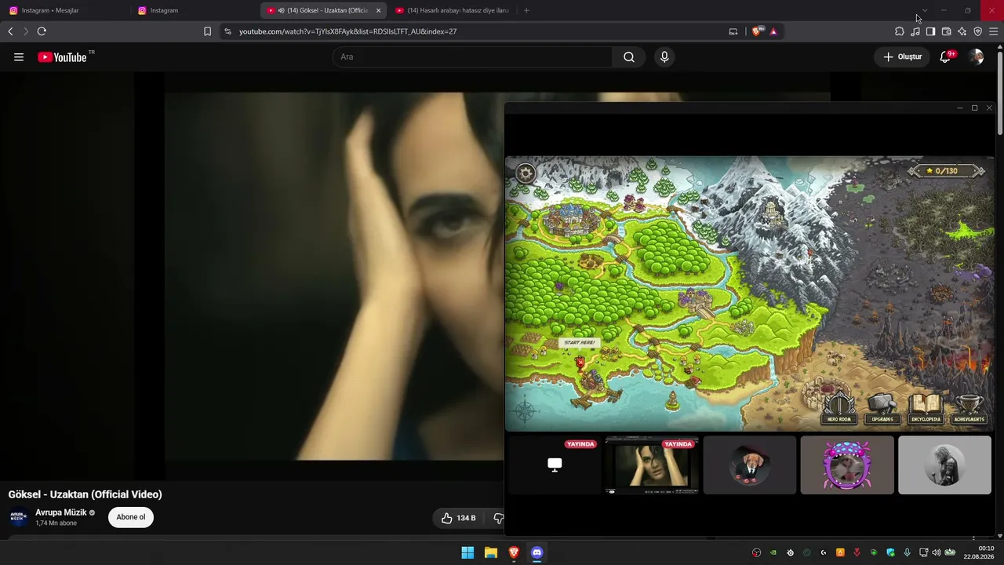
Task: Switch to the Hasarlı arabayı tab
Action: click(x=453, y=10)
